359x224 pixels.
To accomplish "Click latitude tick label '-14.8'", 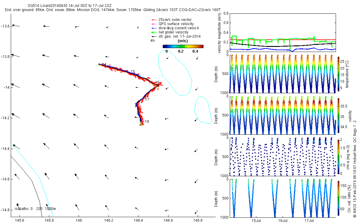I will point(5,210).
